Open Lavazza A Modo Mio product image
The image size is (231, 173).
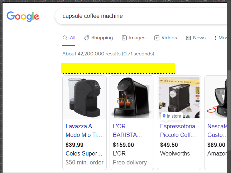(85, 98)
